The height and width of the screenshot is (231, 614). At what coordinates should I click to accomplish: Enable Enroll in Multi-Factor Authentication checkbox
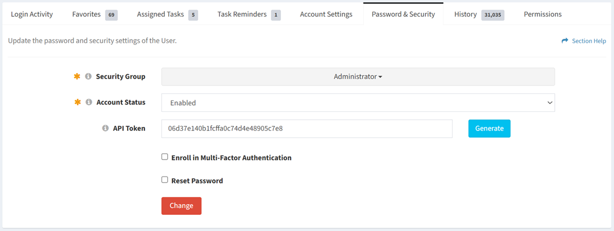[x=165, y=157]
